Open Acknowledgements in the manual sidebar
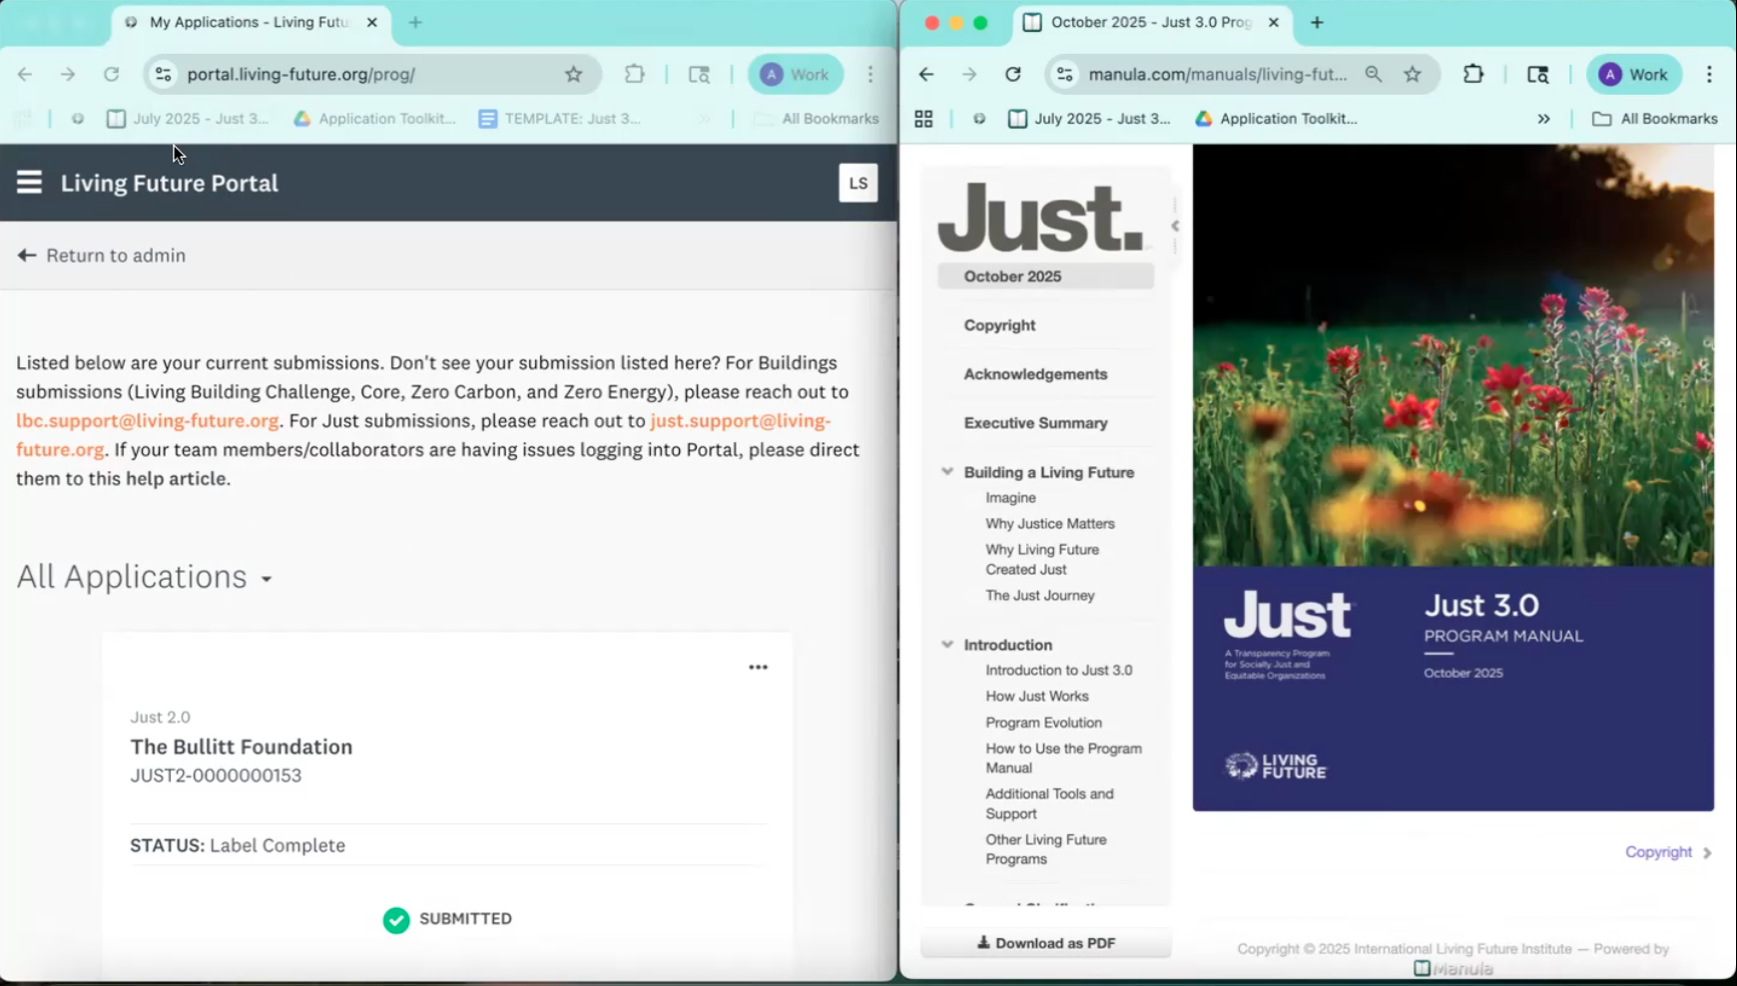The height and width of the screenshot is (986, 1737). (1035, 374)
